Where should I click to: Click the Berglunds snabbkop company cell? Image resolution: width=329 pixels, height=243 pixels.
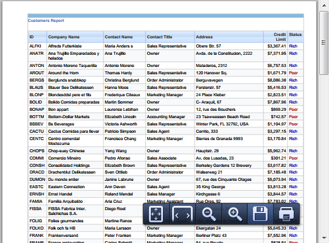click(x=75, y=80)
